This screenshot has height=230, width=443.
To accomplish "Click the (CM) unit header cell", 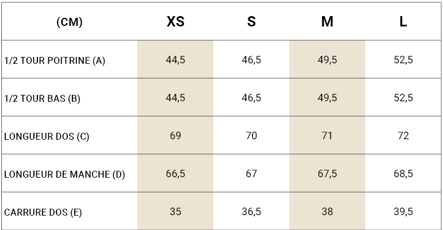I will tap(70, 22).
